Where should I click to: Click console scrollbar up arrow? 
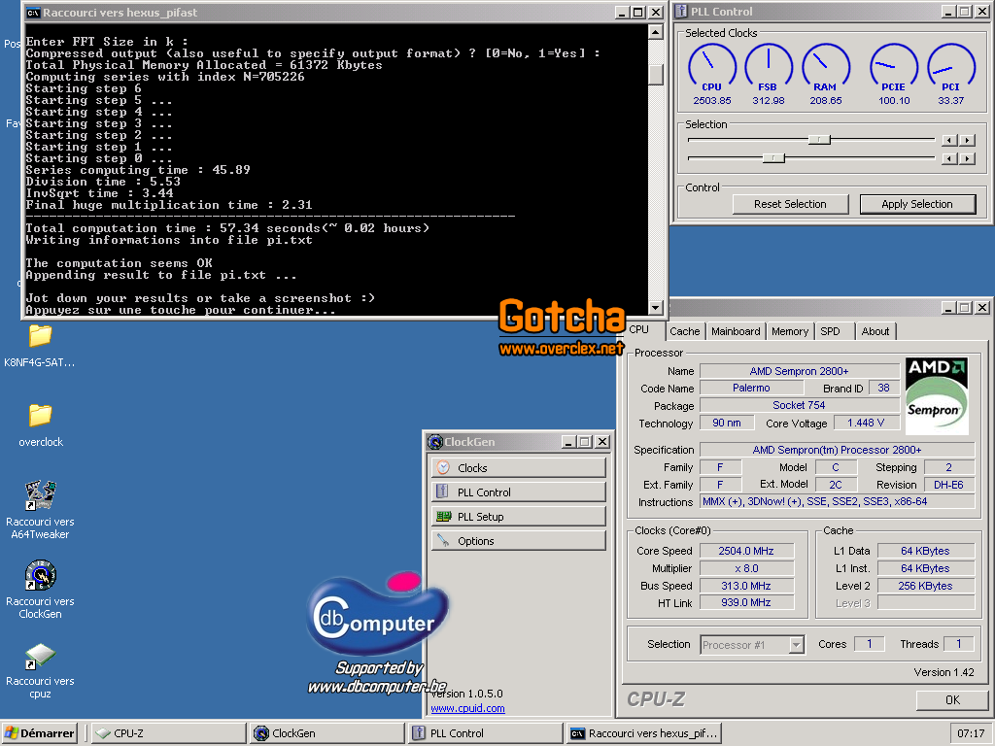click(656, 32)
